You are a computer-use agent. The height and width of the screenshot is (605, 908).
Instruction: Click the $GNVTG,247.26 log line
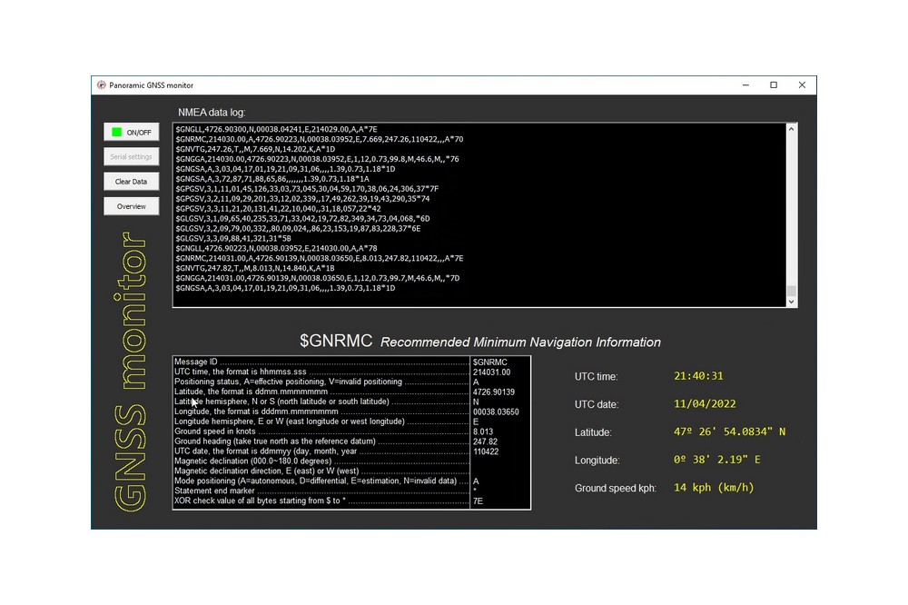pyautogui.click(x=255, y=149)
